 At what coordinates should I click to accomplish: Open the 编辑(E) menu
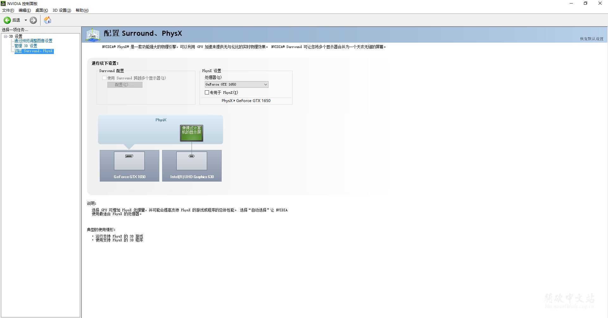pyautogui.click(x=25, y=10)
